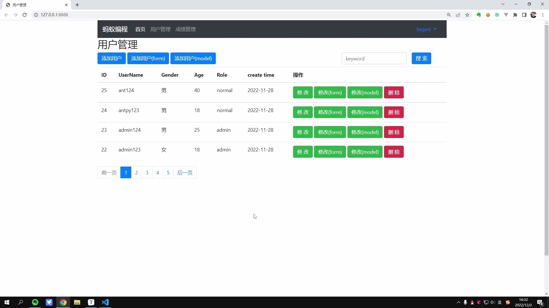549x308 pixels.
Task: Open the browser zoom magnifier icon
Action: 449,15
